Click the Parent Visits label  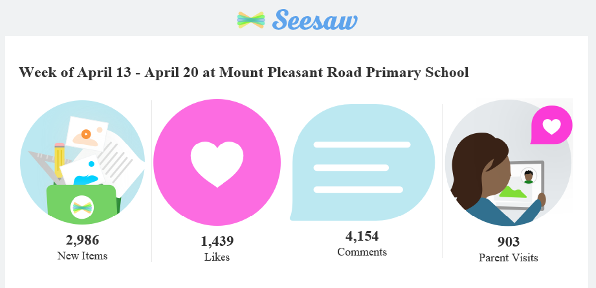508,258
